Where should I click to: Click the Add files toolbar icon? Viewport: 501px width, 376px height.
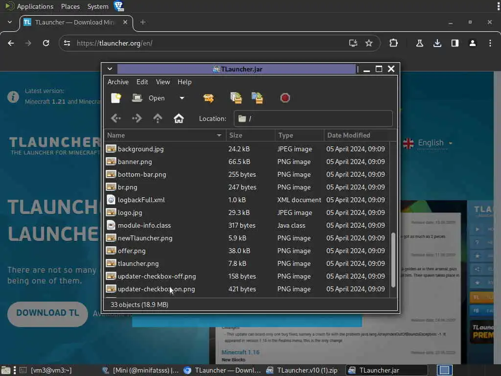236,98
